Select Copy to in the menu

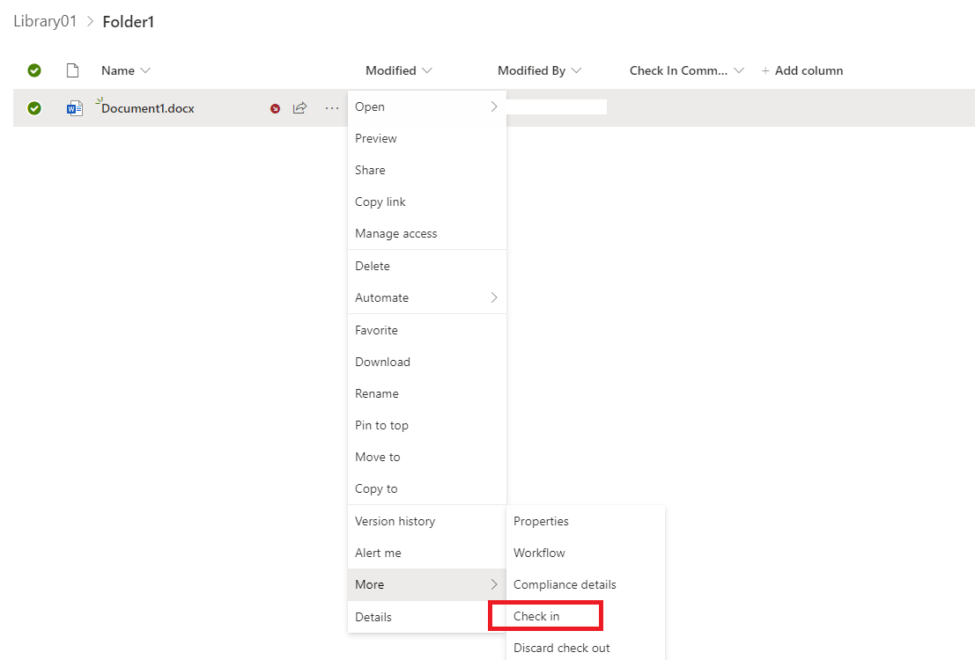pyautogui.click(x=427, y=489)
